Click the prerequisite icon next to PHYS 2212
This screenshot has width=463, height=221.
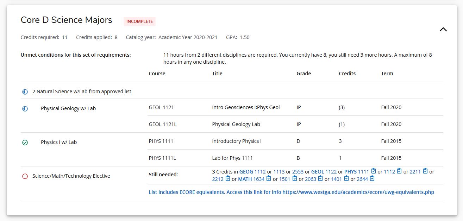click(x=227, y=179)
